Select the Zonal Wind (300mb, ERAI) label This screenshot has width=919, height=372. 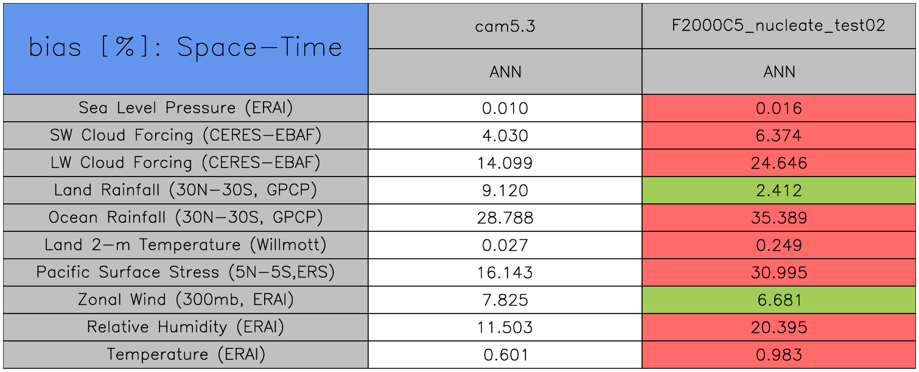[x=186, y=300]
